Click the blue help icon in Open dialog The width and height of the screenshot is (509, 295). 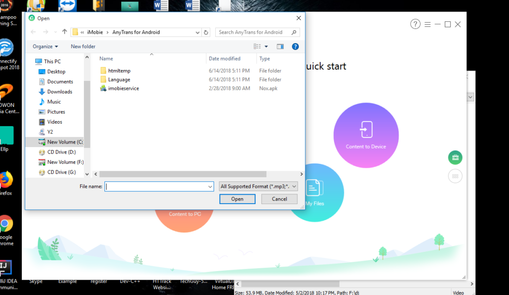coord(294,46)
